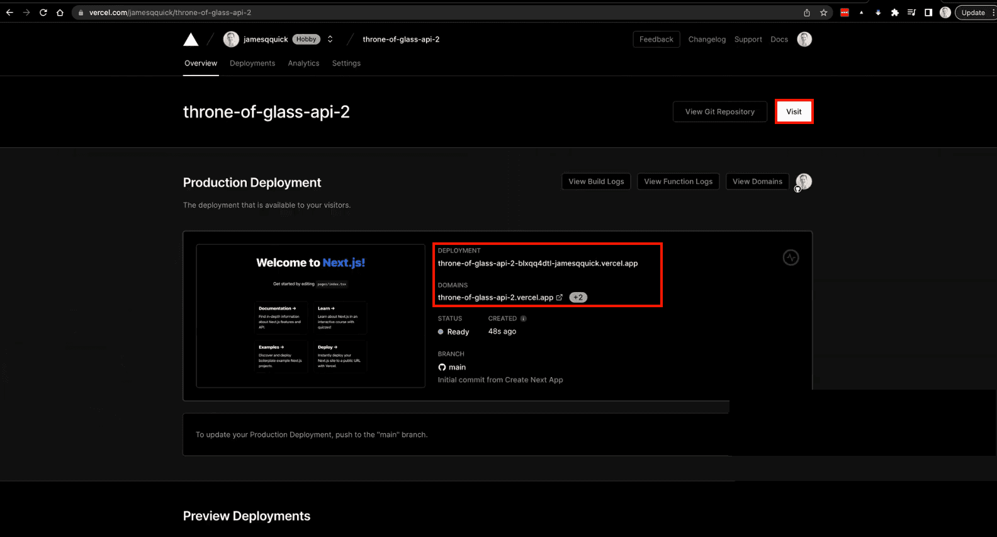Click the Visit button
Screen dimensions: 997x537
coord(794,111)
